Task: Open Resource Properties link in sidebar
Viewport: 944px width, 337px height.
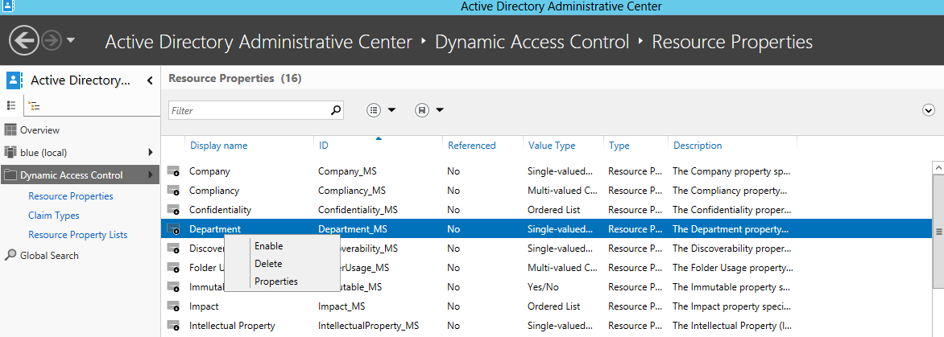Action: [x=70, y=195]
